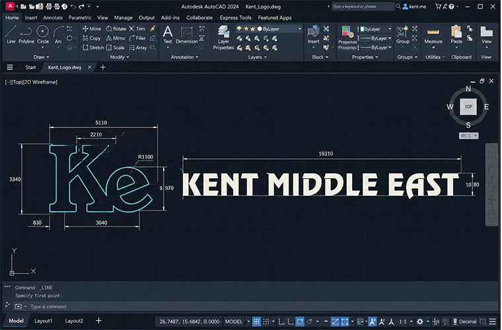
Task: Click the 2D Wireframe visual style label
Action: (x=41, y=82)
